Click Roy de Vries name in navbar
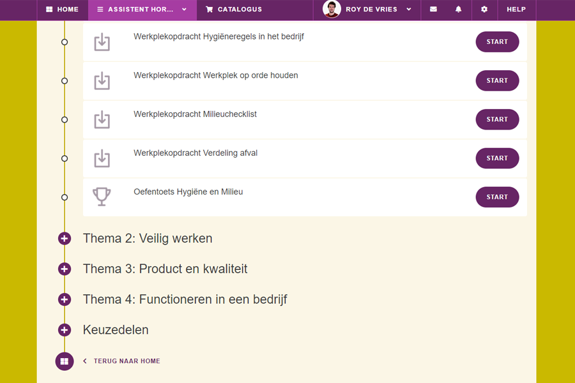Viewport: 575px width, 383px height. (371, 9)
